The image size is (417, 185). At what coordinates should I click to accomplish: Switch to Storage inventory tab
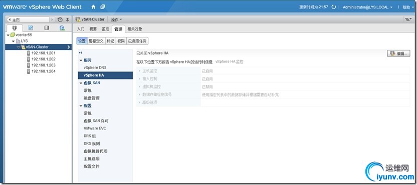click(x=47, y=28)
